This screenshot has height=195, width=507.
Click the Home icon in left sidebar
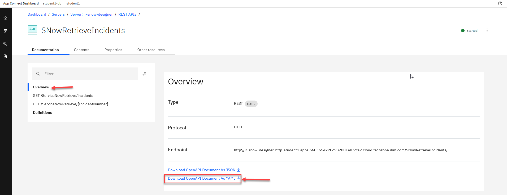(5, 18)
